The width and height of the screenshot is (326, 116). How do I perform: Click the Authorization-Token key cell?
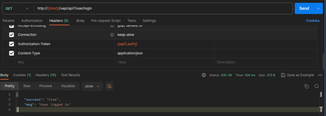[x=65, y=44]
